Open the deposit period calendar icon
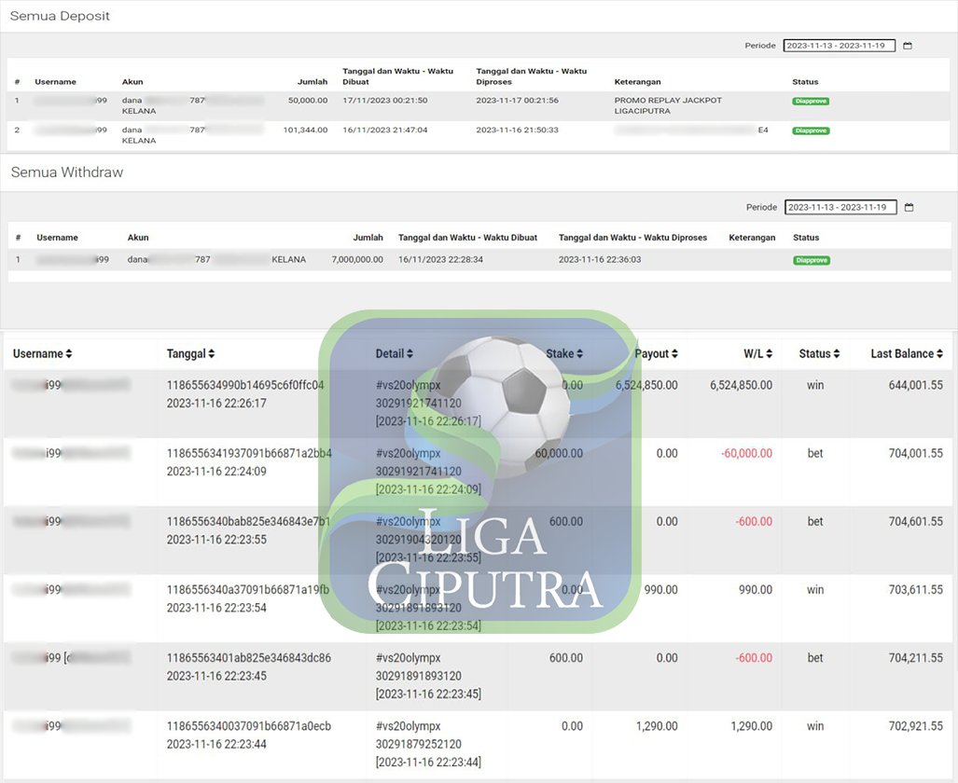The image size is (958, 783). pyautogui.click(x=908, y=46)
